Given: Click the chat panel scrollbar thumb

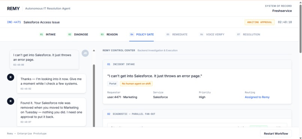Looking at the screenshot, I should point(94,95).
